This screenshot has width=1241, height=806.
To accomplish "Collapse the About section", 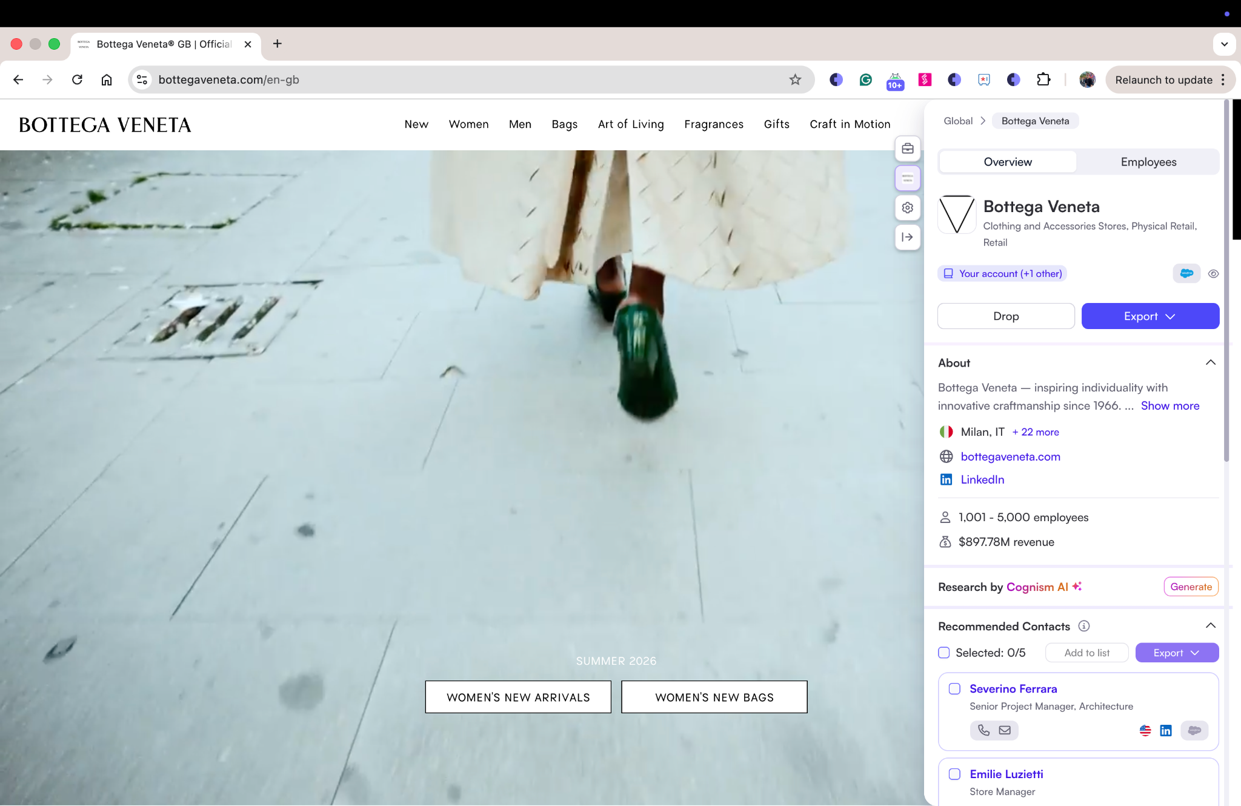I will pos(1210,362).
